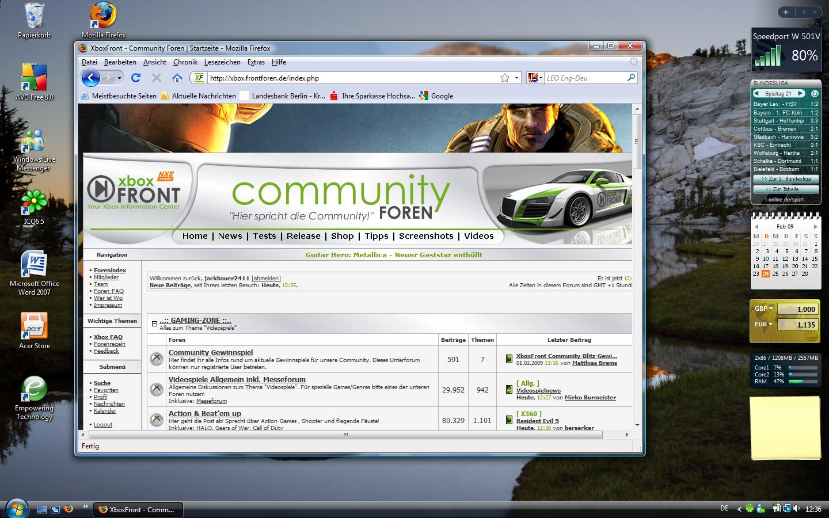The width and height of the screenshot is (829, 518).
Task: Open the GBP currency dropdown in gadget
Action: (763, 309)
